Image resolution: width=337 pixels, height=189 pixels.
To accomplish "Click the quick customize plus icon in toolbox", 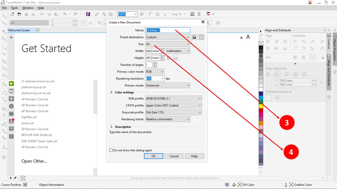I will [x=4, y=157].
